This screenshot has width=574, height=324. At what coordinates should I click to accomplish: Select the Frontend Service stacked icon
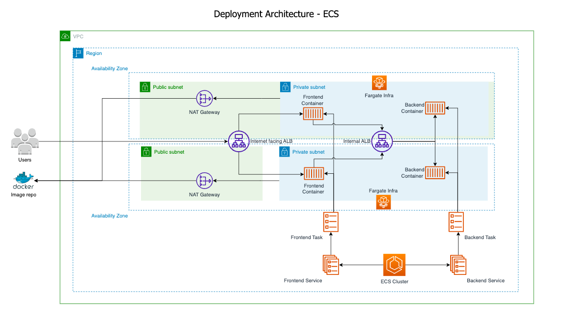coord(330,264)
